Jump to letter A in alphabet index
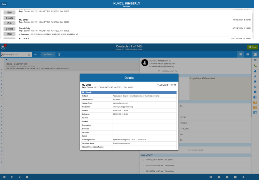259x180 pixels. [x=2, y=69]
